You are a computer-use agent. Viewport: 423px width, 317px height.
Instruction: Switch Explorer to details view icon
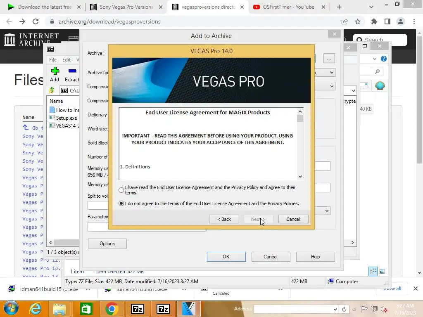coord(373,272)
